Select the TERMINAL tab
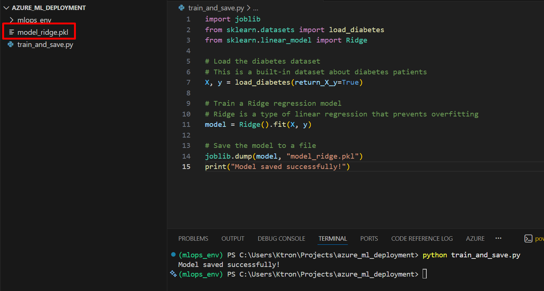 (x=333, y=238)
